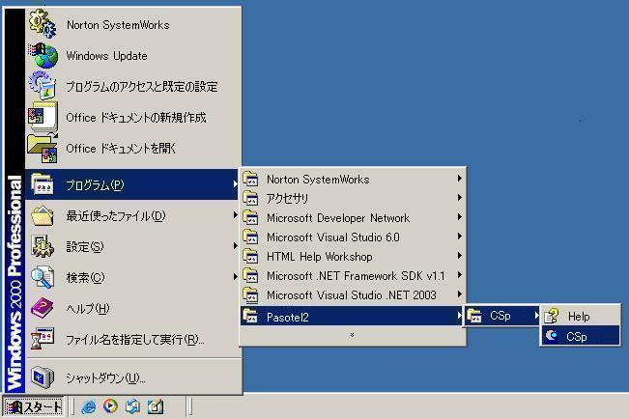Expand Microsoft Developer Network submenu arrow
This screenshot has width=629, height=419.
click(x=460, y=217)
